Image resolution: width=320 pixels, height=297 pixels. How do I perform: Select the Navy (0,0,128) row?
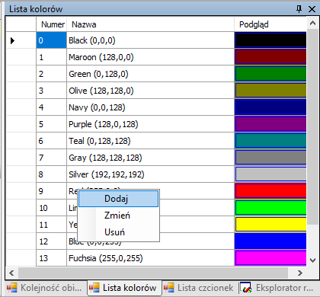156,107
